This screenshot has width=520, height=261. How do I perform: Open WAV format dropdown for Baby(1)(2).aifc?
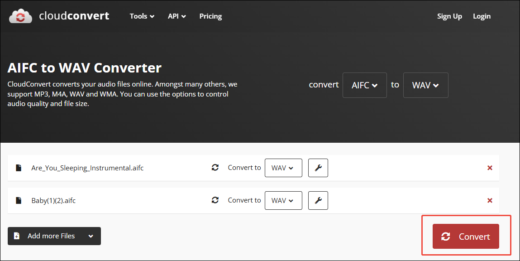[x=283, y=200]
